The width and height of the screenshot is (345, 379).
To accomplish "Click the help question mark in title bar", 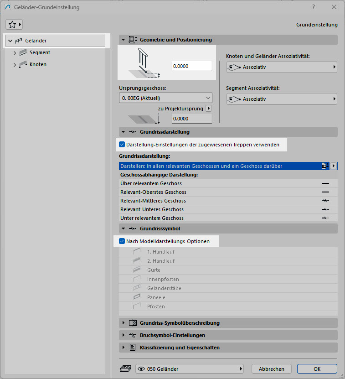I will click(x=313, y=7).
